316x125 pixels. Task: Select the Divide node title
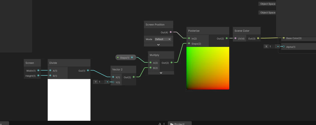53,63
